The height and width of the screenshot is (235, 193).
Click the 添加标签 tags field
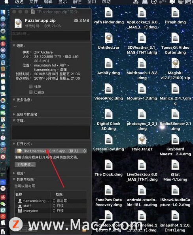(x=51, y=36)
